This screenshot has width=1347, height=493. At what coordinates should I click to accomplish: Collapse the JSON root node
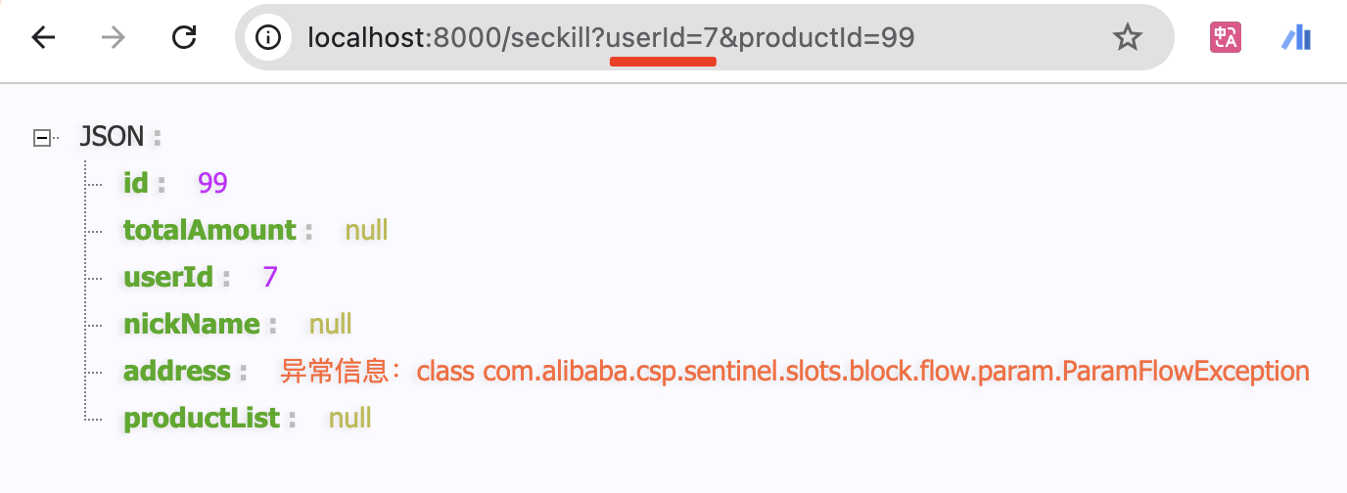click(42, 137)
